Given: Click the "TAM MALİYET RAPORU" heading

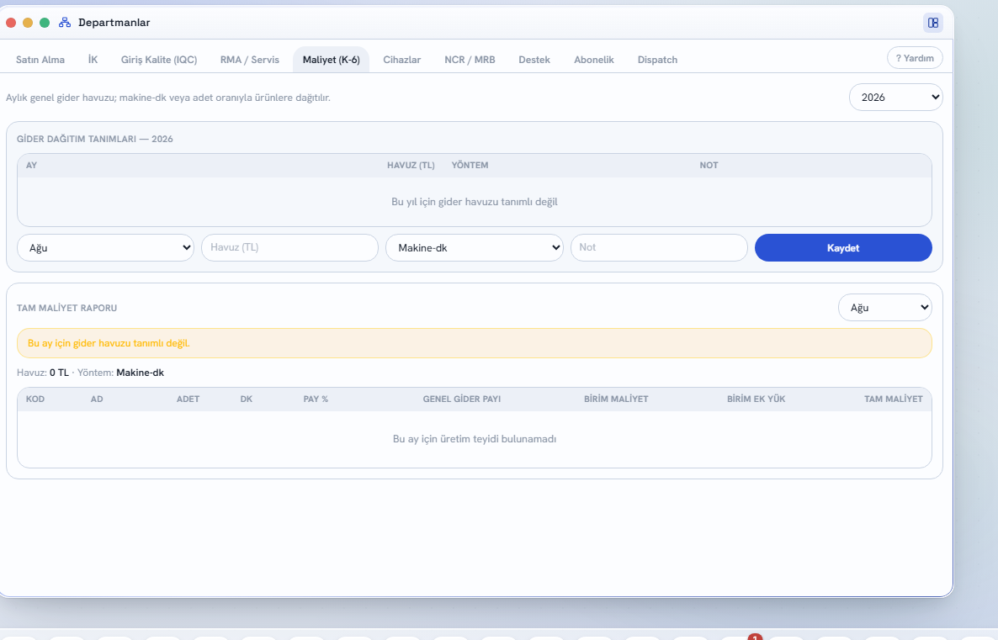Looking at the screenshot, I should tap(66, 308).
